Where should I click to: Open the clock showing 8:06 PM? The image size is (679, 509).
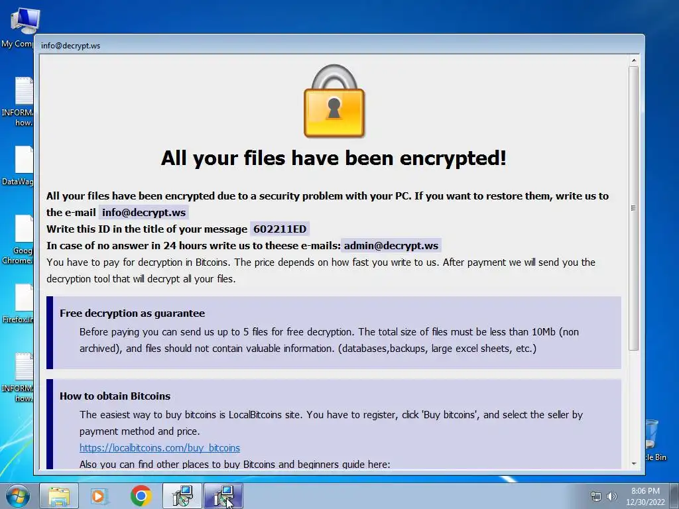click(645, 496)
